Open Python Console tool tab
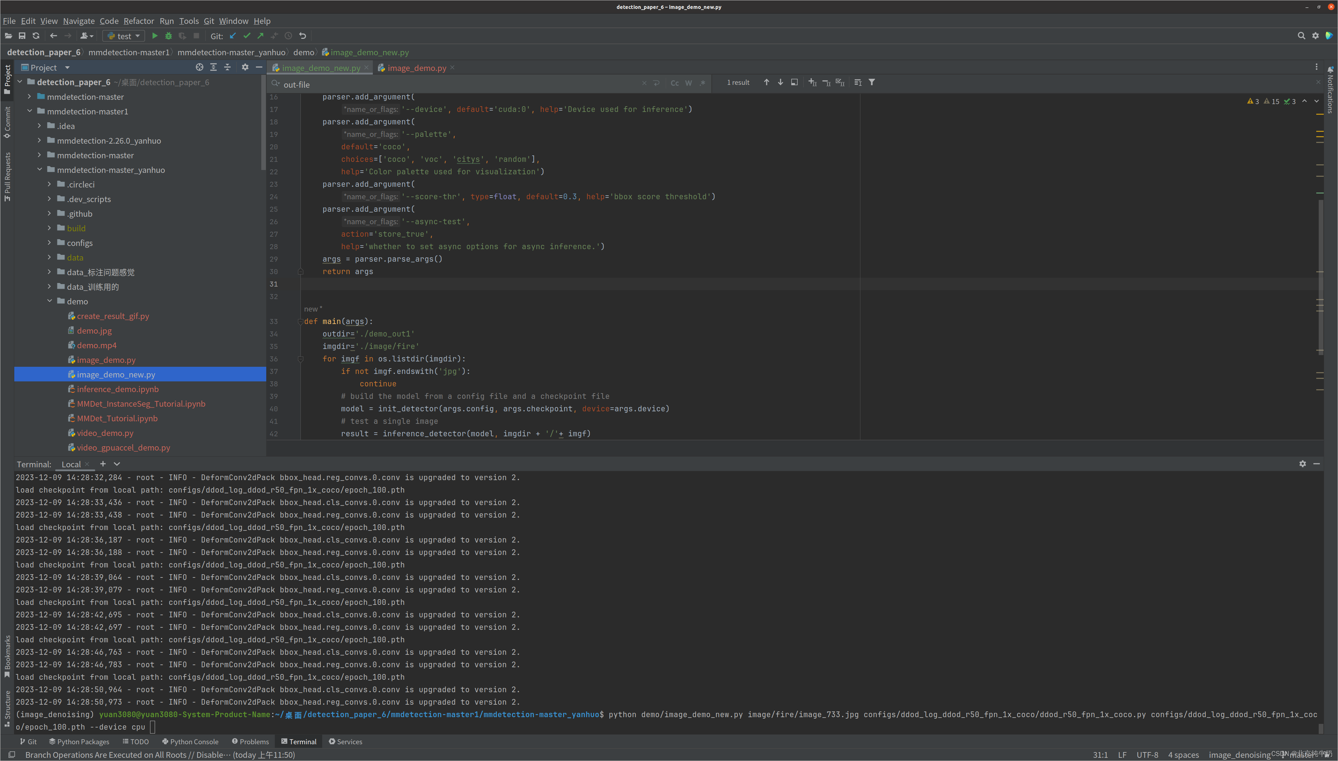The width and height of the screenshot is (1338, 761). (190, 742)
